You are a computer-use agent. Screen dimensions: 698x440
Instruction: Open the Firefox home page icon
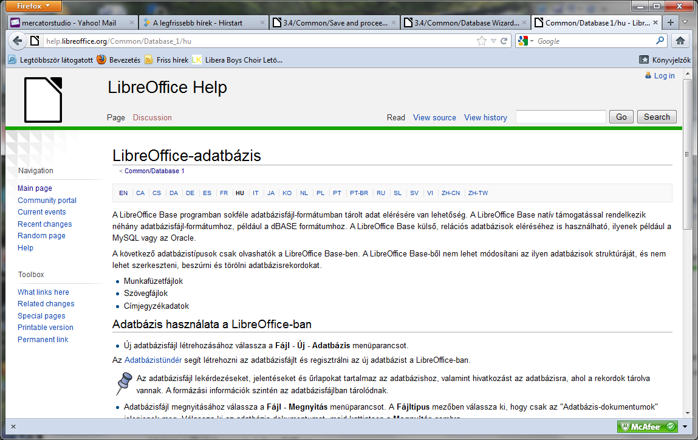(680, 41)
